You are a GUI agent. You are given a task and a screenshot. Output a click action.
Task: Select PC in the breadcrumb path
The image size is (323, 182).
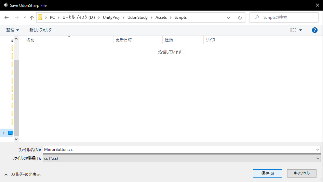pyautogui.click(x=52, y=17)
